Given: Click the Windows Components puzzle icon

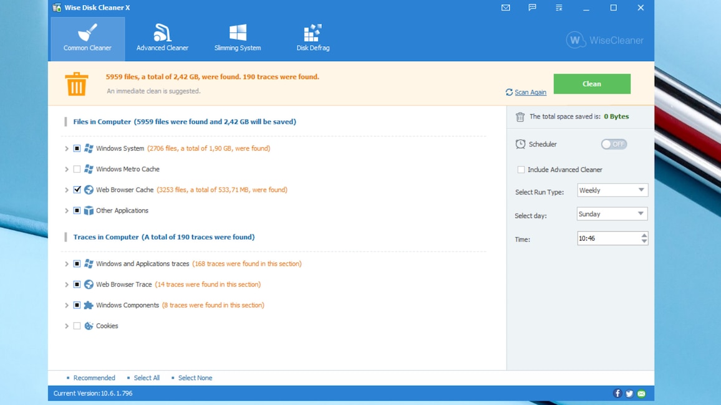Looking at the screenshot, I should point(89,305).
